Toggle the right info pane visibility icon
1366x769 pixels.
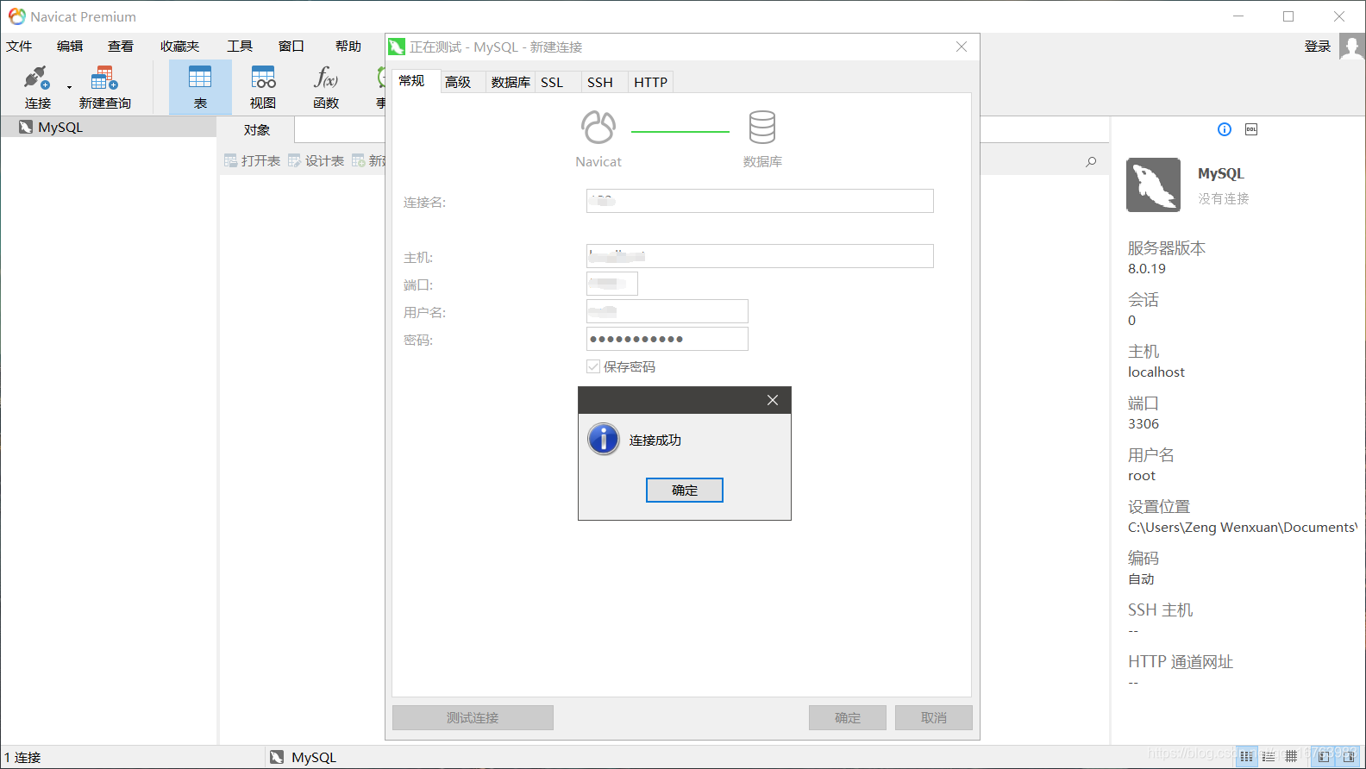[1349, 756]
